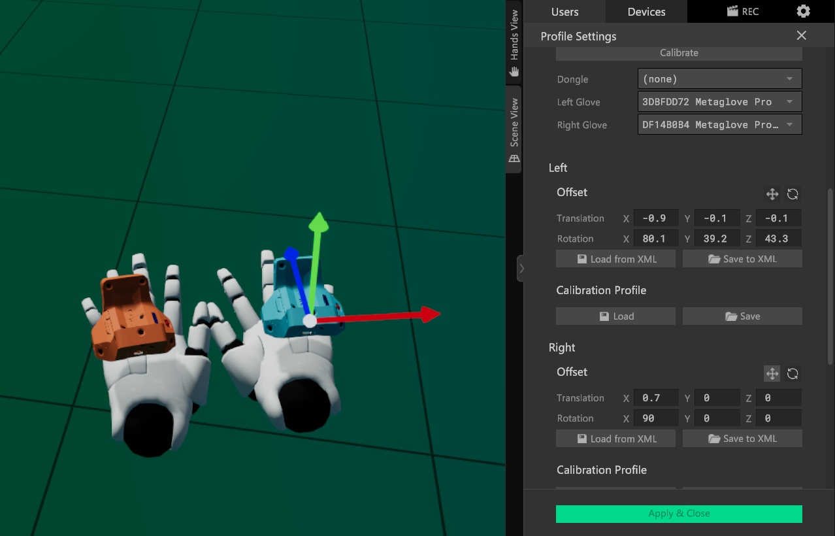Toggle Right offset move gizmo icon
Viewport: 835px width, 536px height.
[x=772, y=374]
